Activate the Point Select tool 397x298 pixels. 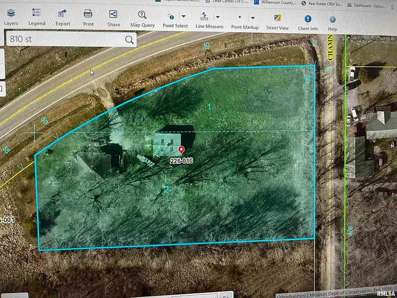tap(172, 19)
